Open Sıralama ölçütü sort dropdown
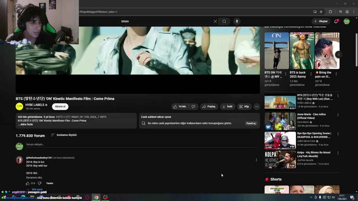 [x=64, y=135]
